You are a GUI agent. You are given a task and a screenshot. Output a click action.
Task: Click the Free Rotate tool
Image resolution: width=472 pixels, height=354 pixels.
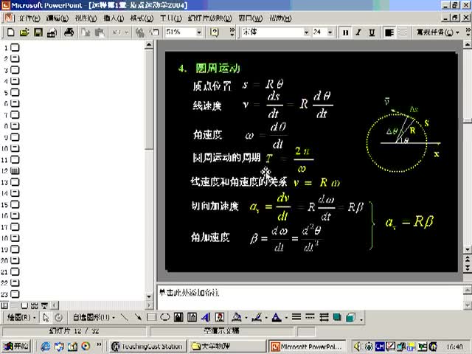point(59,317)
